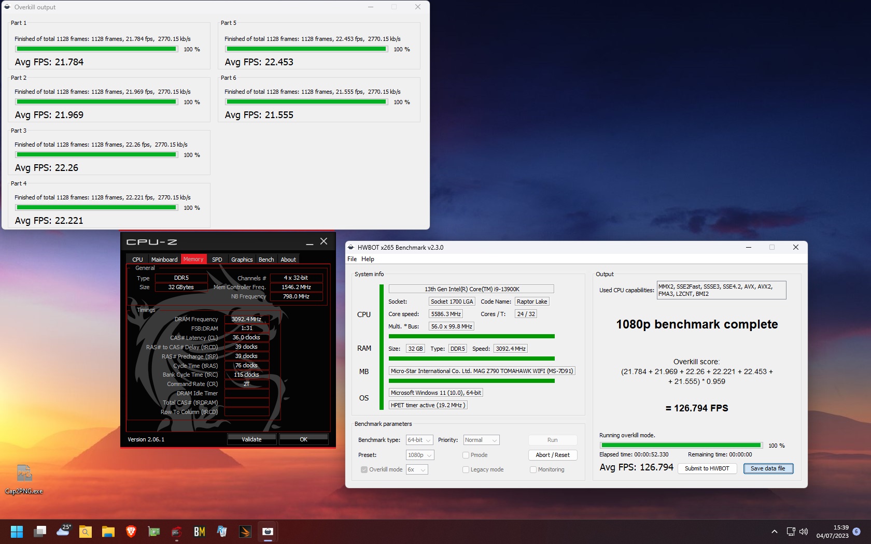Close the CPU-Z window
This screenshot has height=544, width=871.
coord(324,241)
